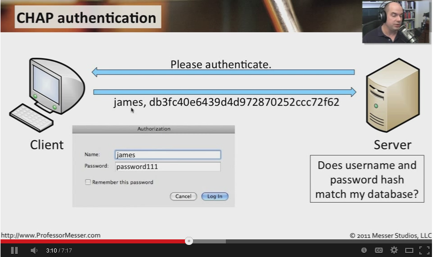
Task: Enter fullscreen mode
Action: [424, 250]
